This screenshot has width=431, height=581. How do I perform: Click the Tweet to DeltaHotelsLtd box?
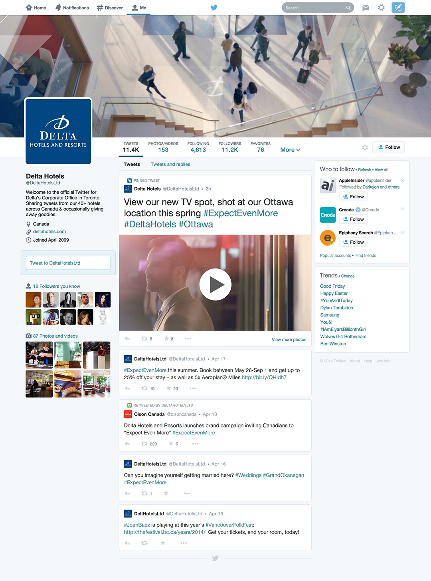68,263
